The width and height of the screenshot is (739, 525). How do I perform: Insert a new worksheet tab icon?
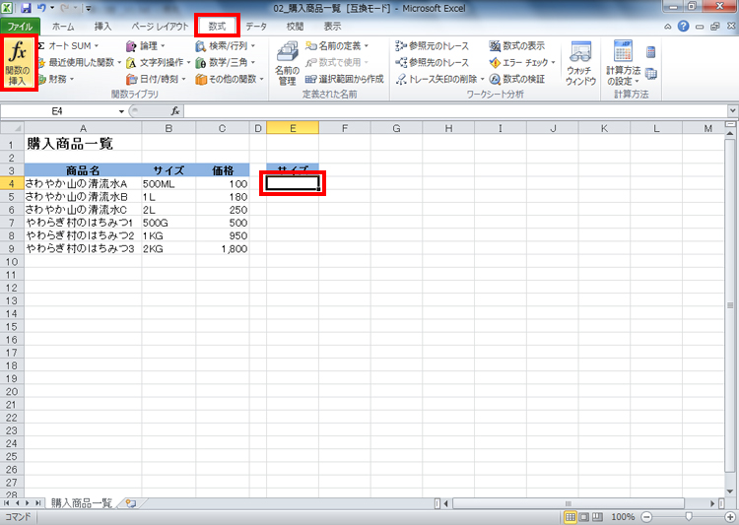131,503
